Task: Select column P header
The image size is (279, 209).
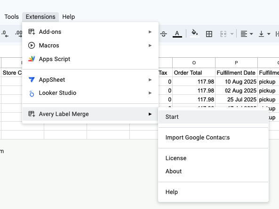Action: click(x=236, y=62)
